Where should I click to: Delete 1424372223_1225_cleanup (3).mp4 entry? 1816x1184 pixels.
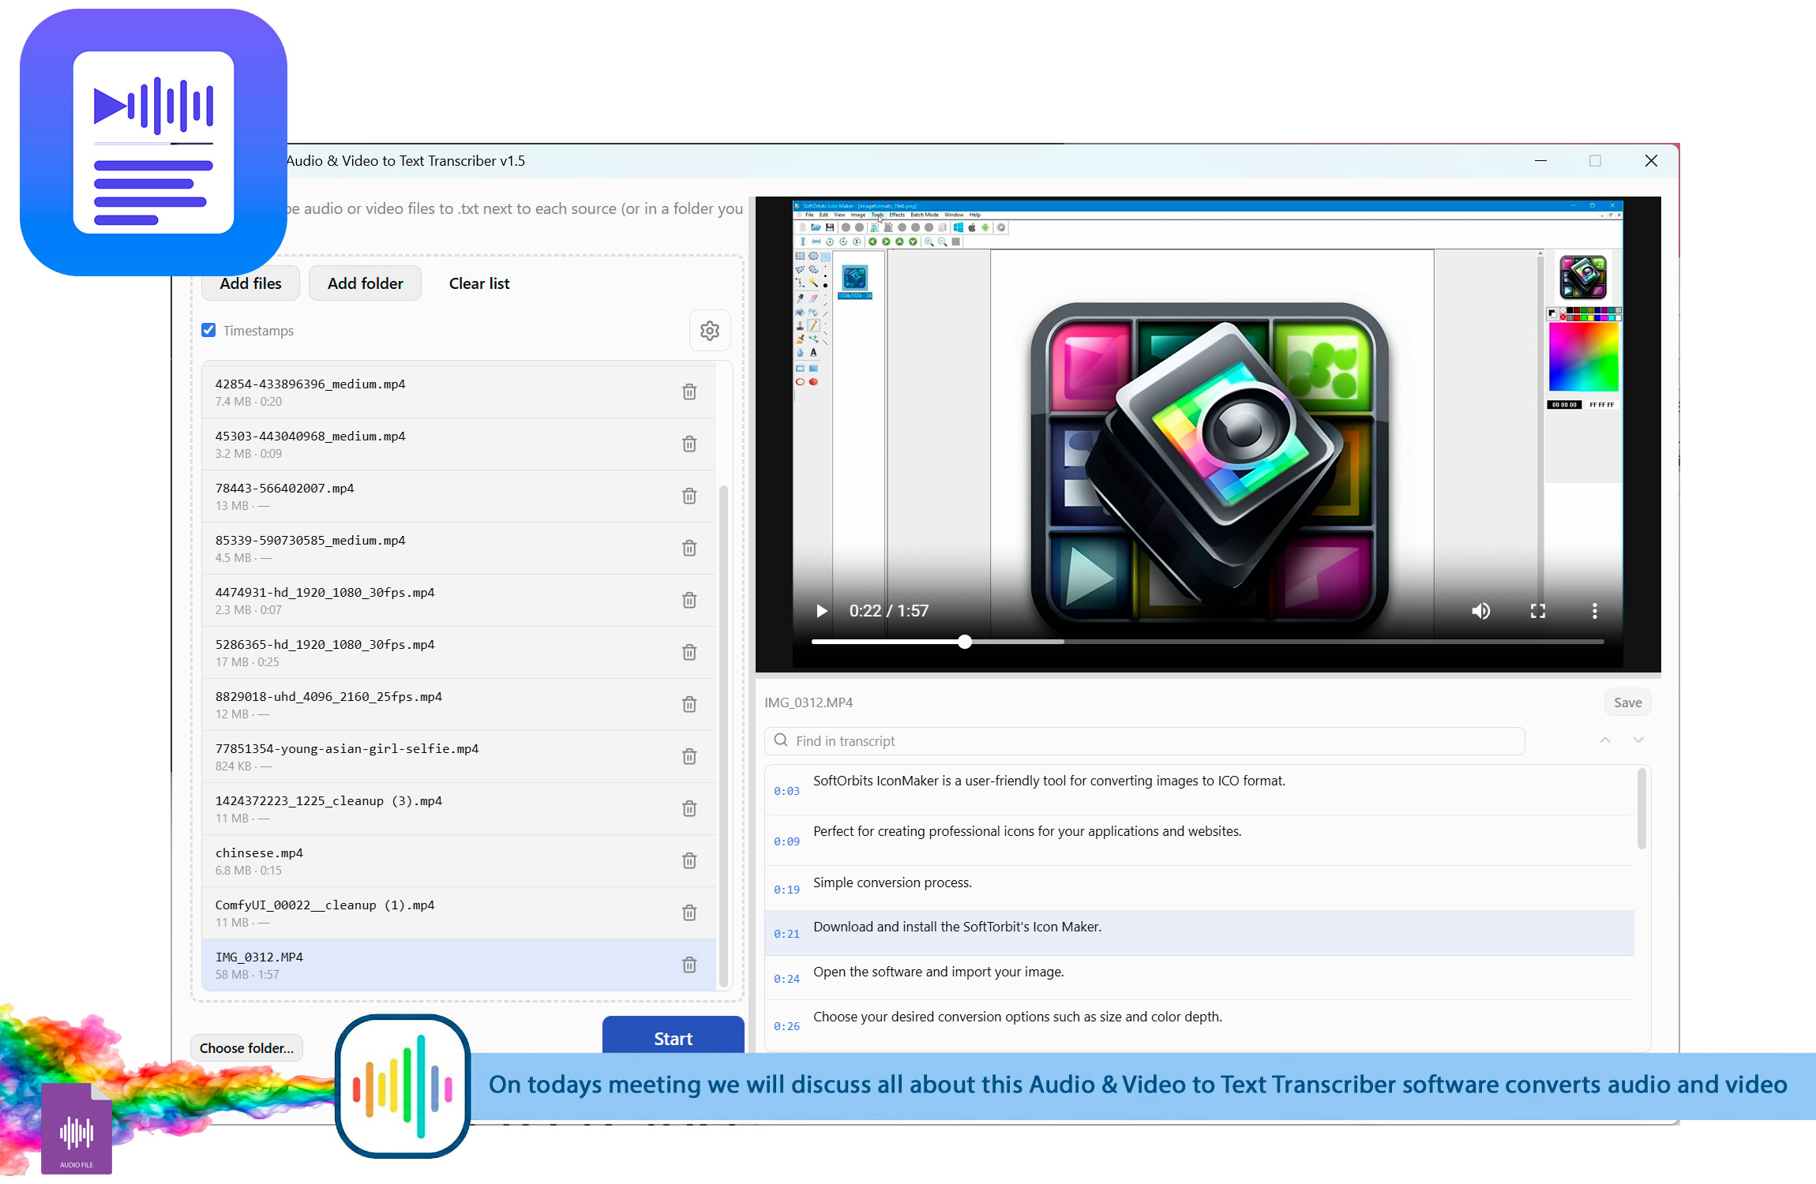pyautogui.click(x=689, y=808)
